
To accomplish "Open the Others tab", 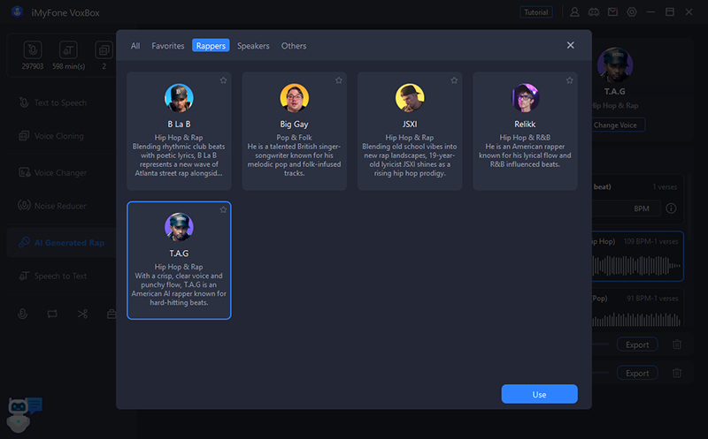I will [294, 46].
